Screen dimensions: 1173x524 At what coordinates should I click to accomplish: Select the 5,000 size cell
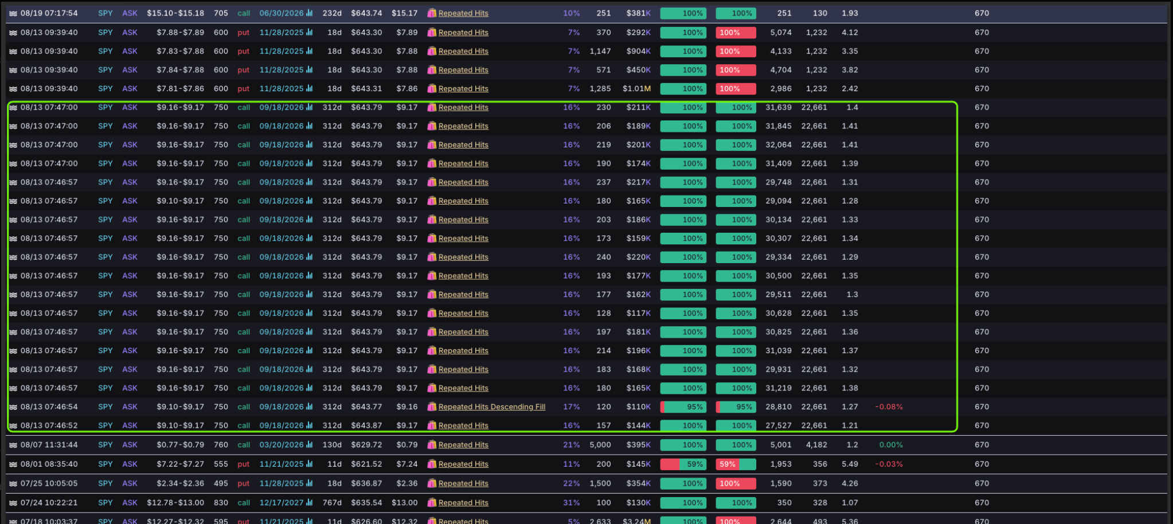pyautogui.click(x=600, y=445)
